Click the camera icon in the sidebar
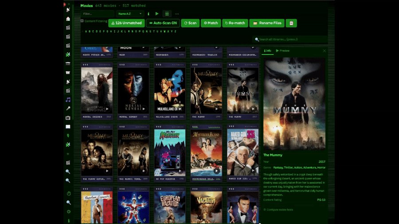Image resolution: width=399 pixels, height=224 pixels. (x=68, y=64)
